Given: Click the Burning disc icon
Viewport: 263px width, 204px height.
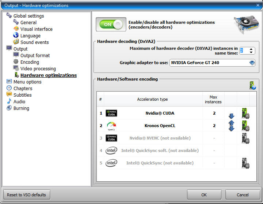Looking at the screenshot, I should click(x=9, y=108).
